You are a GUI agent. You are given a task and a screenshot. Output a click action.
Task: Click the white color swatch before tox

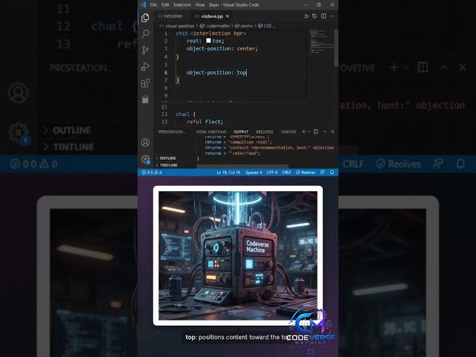[x=208, y=40]
